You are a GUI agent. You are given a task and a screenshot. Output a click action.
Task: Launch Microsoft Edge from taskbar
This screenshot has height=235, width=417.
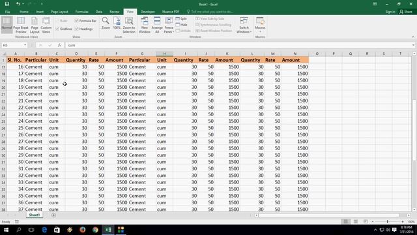(44, 230)
